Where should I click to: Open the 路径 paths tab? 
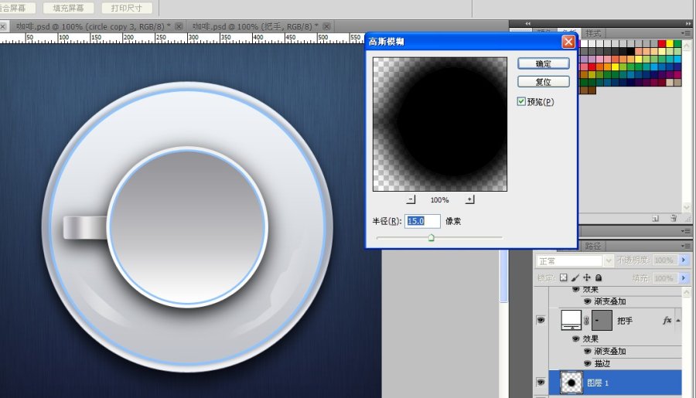592,246
